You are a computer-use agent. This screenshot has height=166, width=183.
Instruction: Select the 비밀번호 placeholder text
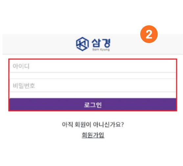[24, 86]
